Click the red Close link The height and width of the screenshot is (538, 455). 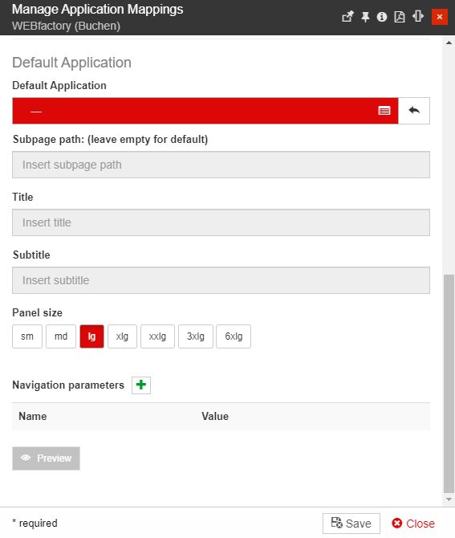pos(413,524)
